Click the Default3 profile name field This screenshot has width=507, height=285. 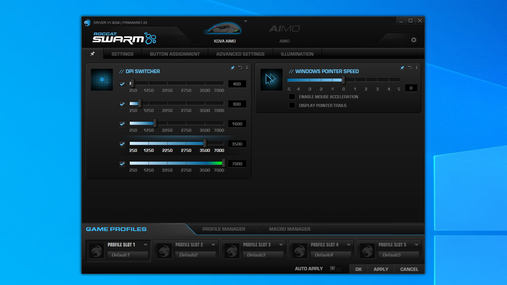click(263, 255)
